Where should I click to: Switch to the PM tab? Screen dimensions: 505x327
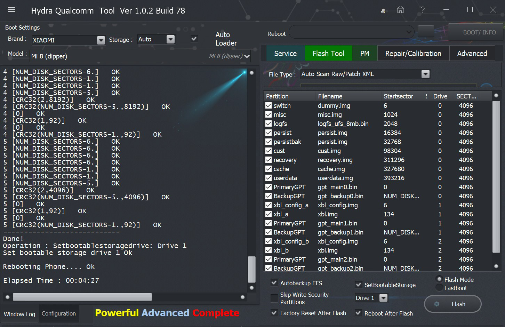[x=364, y=53]
